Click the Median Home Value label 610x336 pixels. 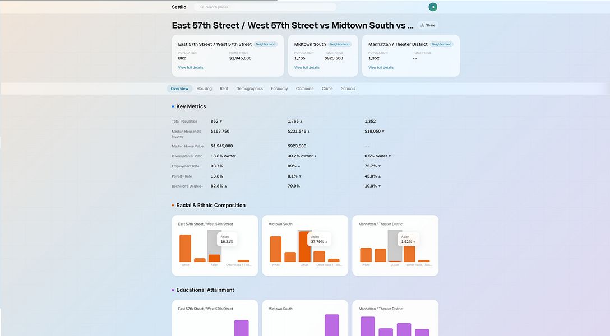(x=187, y=147)
